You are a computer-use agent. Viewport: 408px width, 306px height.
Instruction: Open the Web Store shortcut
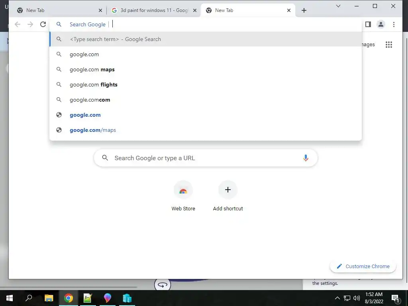coord(183,196)
